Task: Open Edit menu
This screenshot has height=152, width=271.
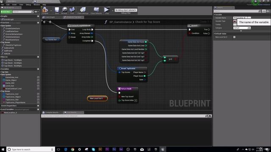Action: tap(8, 5)
